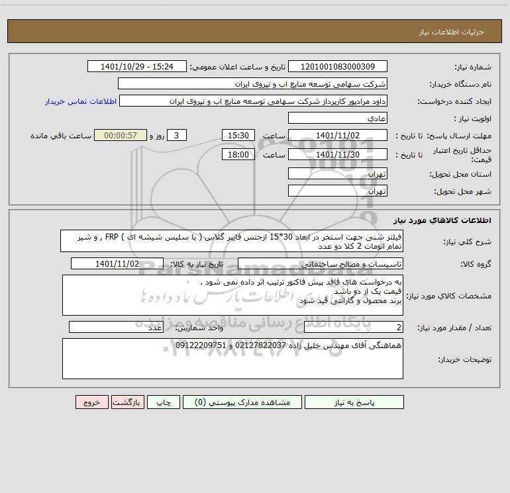510x493 pixels.
Task: Click the delivery city field 'تهران'
Action: 338,191
